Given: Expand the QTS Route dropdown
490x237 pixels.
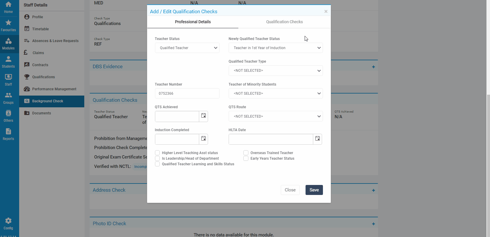Looking at the screenshot, I should point(275,116).
